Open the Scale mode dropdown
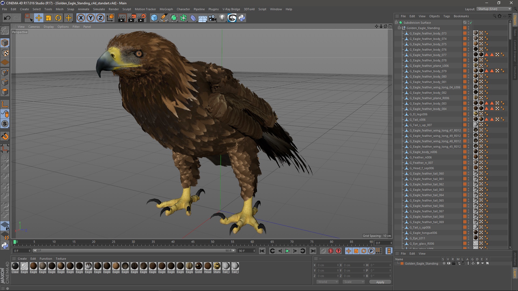The height and width of the screenshot is (291, 518). click(354, 282)
